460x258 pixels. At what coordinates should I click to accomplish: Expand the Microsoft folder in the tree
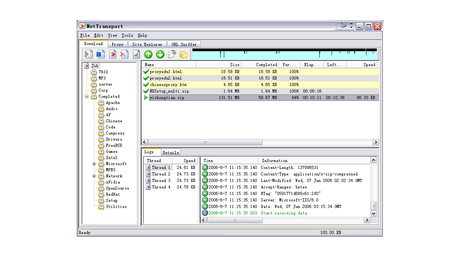tap(94, 164)
